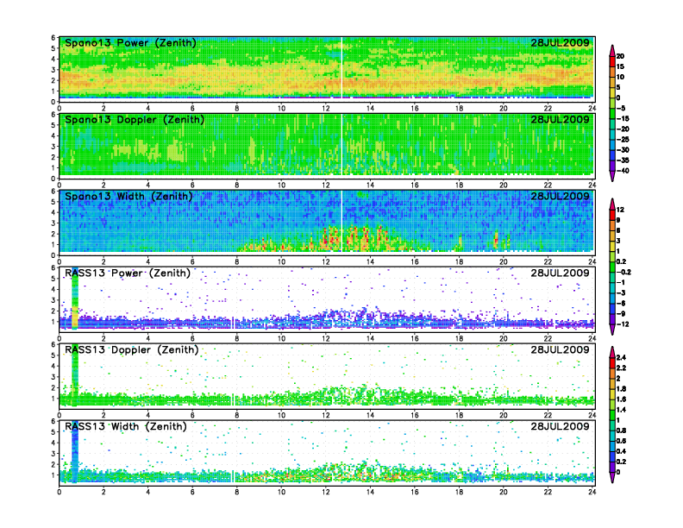Click hour tick '12' below Spano13 Power panel
This screenshot has width=683, height=528.
coord(326,109)
